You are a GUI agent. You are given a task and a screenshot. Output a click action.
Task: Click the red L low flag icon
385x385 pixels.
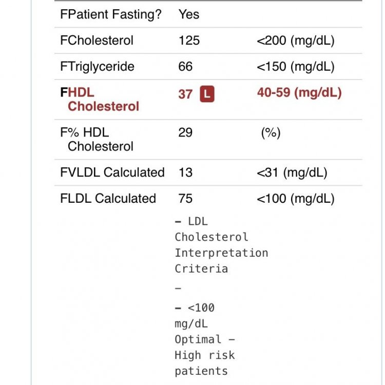click(x=207, y=94)
